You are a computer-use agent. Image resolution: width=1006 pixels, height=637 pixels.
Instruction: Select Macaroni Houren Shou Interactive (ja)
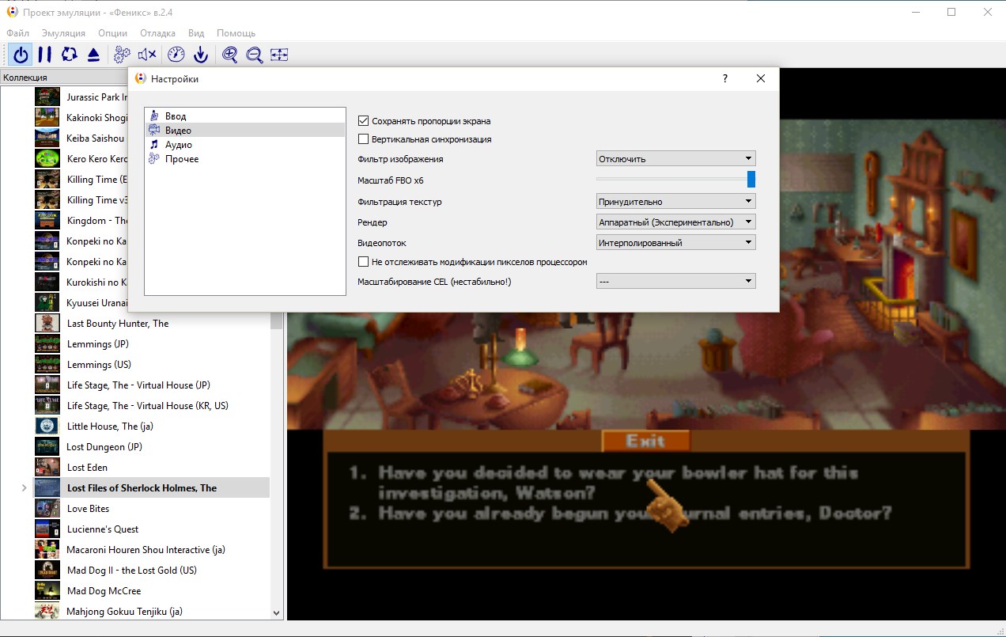146,549
